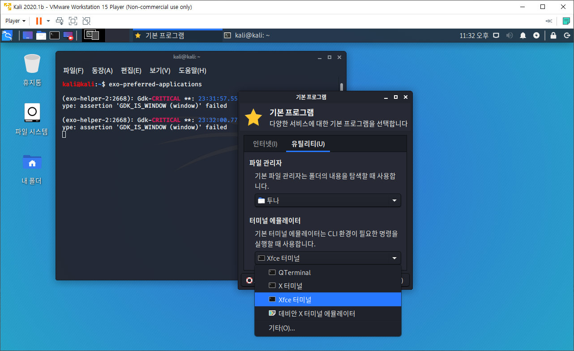Choose X 터미널 from the list
The height and width of the screenshot is (351, 574).
coord(328,285)
